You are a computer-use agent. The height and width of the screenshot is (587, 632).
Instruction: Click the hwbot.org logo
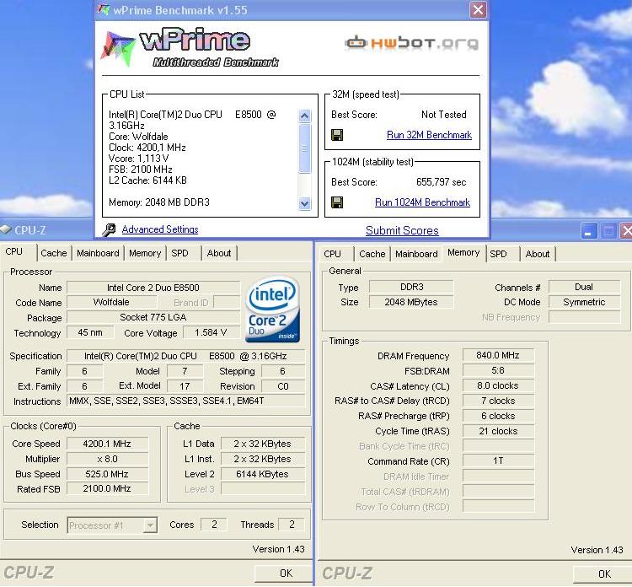[412, 43]
